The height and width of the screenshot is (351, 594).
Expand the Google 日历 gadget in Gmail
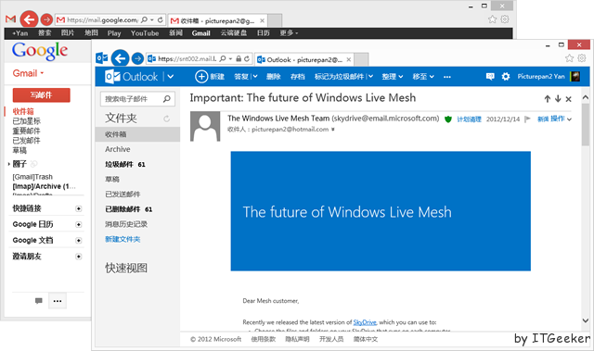[78, 224]
